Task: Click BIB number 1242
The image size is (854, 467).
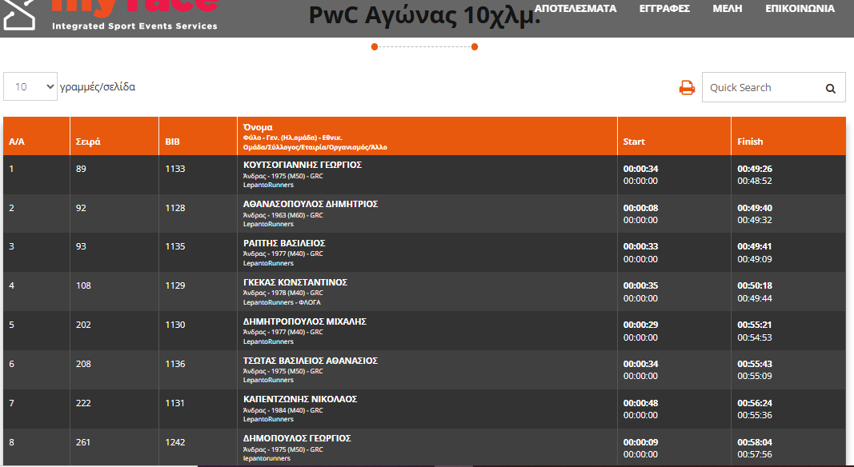Action: (x=174, y=442)
